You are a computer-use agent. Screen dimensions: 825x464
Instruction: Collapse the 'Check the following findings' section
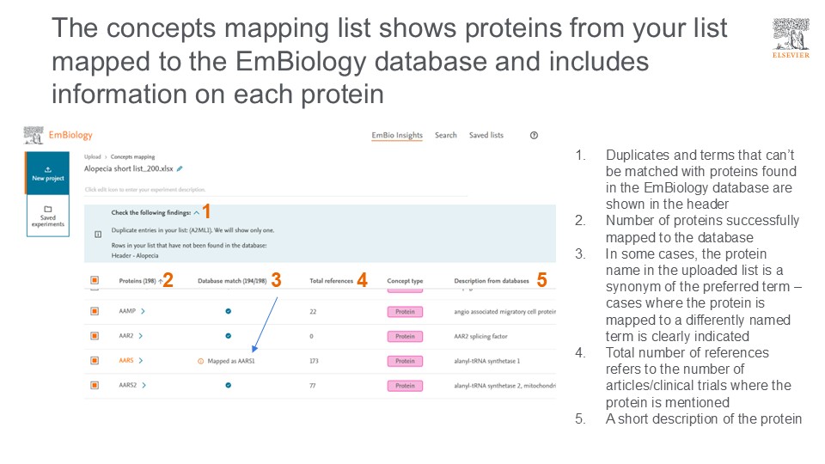(196, 212)
